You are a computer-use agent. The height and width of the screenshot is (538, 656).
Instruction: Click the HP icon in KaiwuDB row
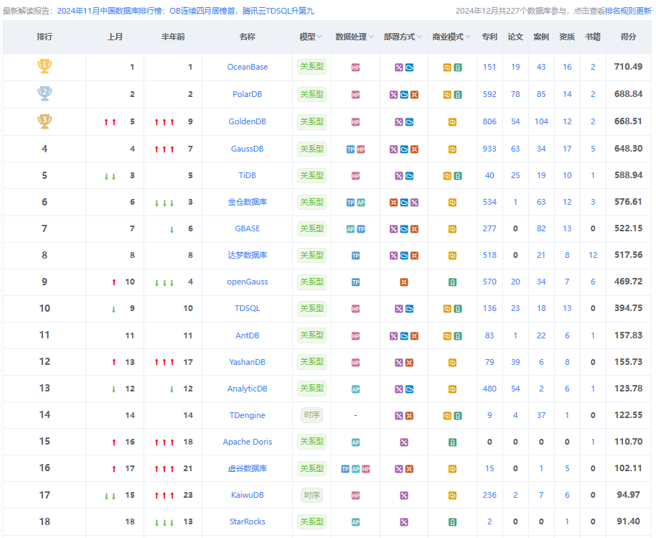[x=355, y=496]
